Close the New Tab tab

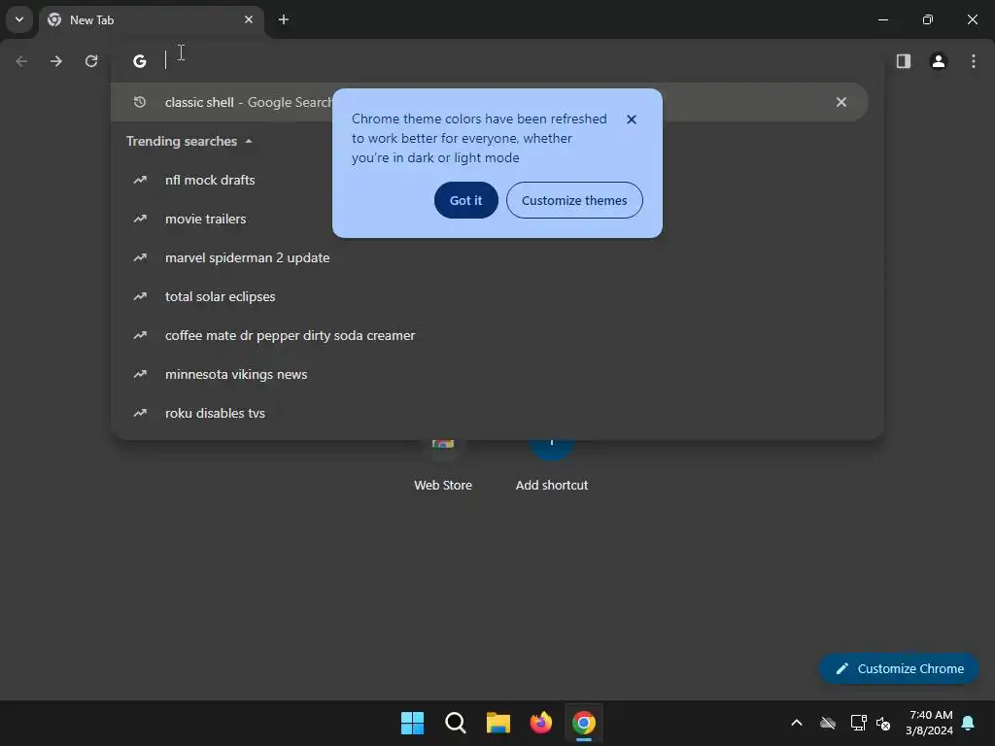(249, 19)
